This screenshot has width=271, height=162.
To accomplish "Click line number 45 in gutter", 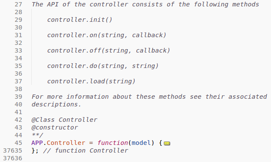I will (18, 143).
